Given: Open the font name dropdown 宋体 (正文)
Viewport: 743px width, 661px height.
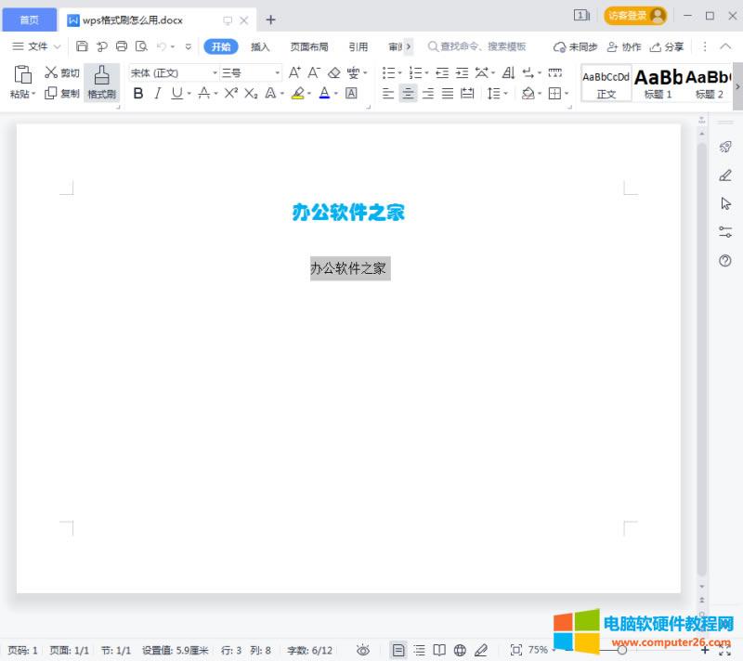Looking at the screenshot, I should pyautogui.click(x=174, y=72).
